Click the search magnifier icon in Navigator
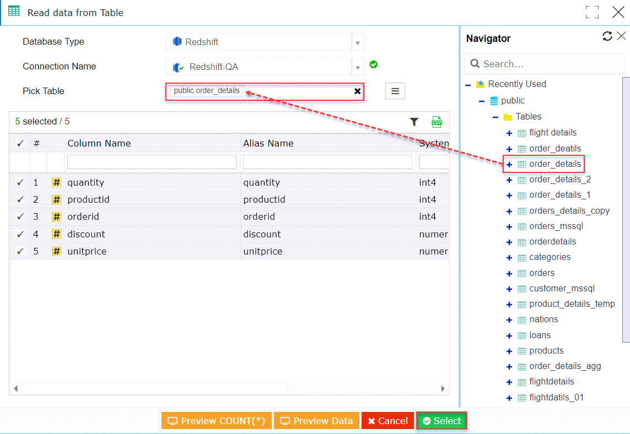Image resolution: width=630 pixels, height=434 pixels. 475,64
